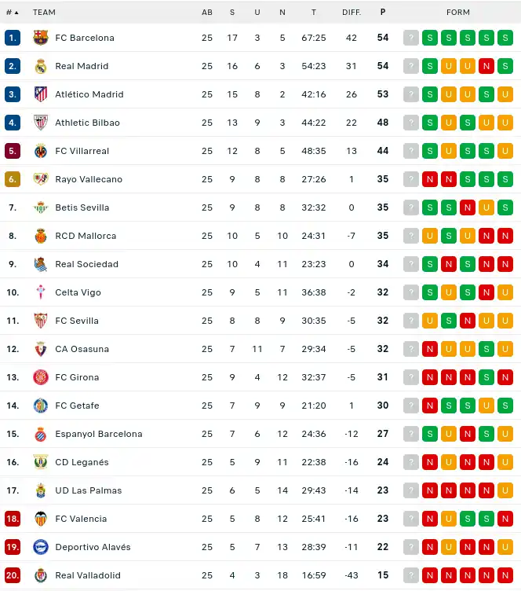Image resolution: width=521 pixels, height=591 pixels.
Task: Click the Real Madrid club crest
Action: click(x=41, y=66)
